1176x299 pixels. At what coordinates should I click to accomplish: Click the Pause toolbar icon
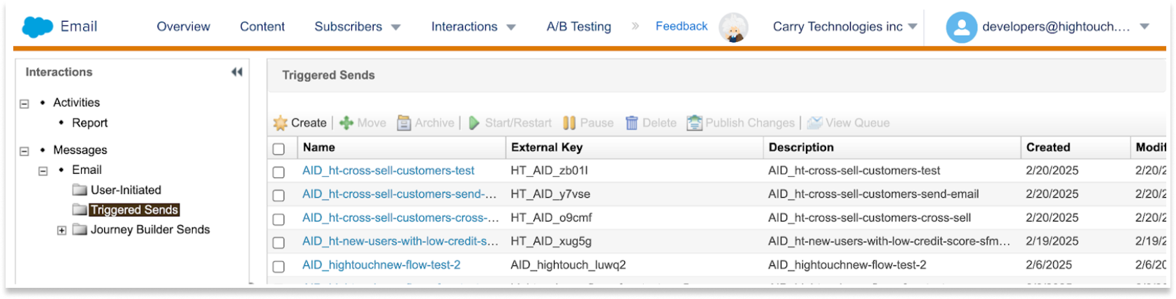569,124
